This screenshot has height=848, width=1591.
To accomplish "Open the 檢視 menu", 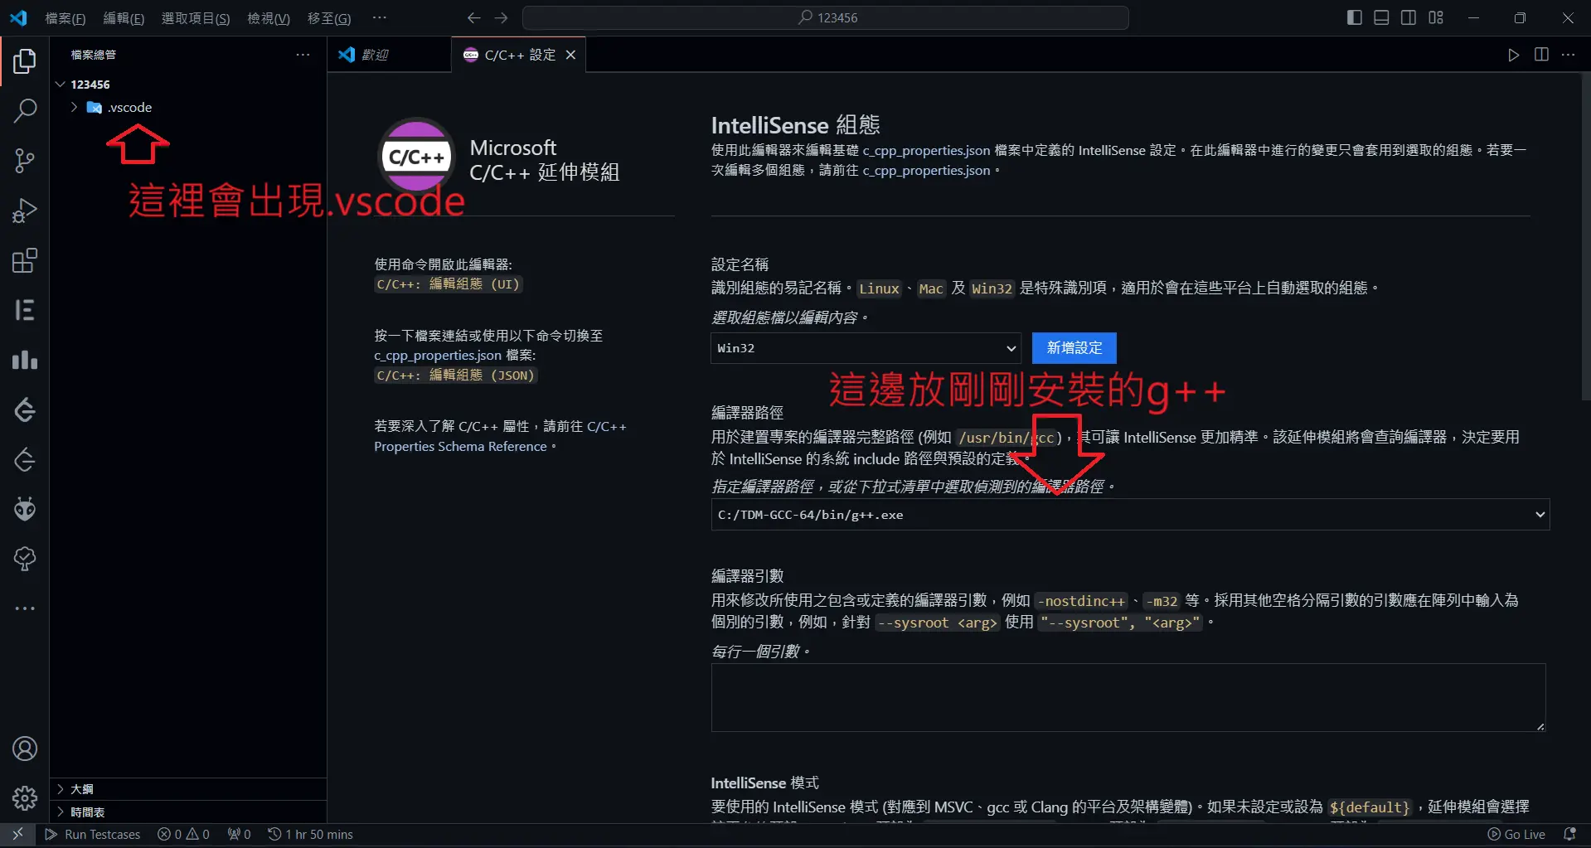I will tap(267, 17).
